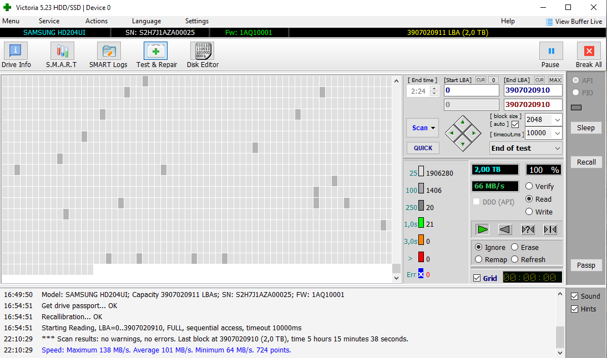
Task: Click the End LBA input field
Action: tap(533, 90)
